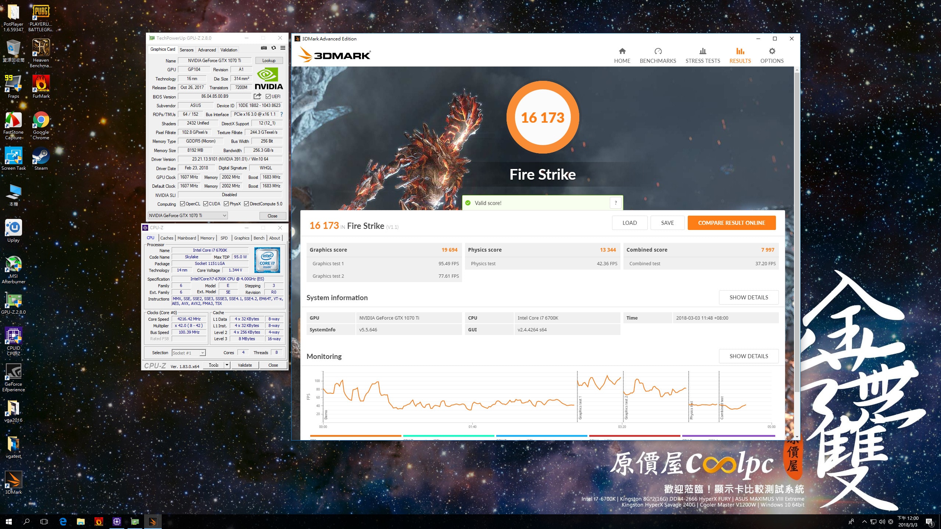
Task: Click Validate button in CPU-Z
Action: tap(245, 365)
